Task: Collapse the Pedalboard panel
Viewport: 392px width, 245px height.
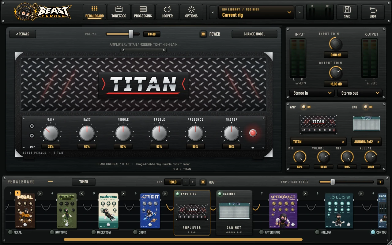Action: point(51,182)
